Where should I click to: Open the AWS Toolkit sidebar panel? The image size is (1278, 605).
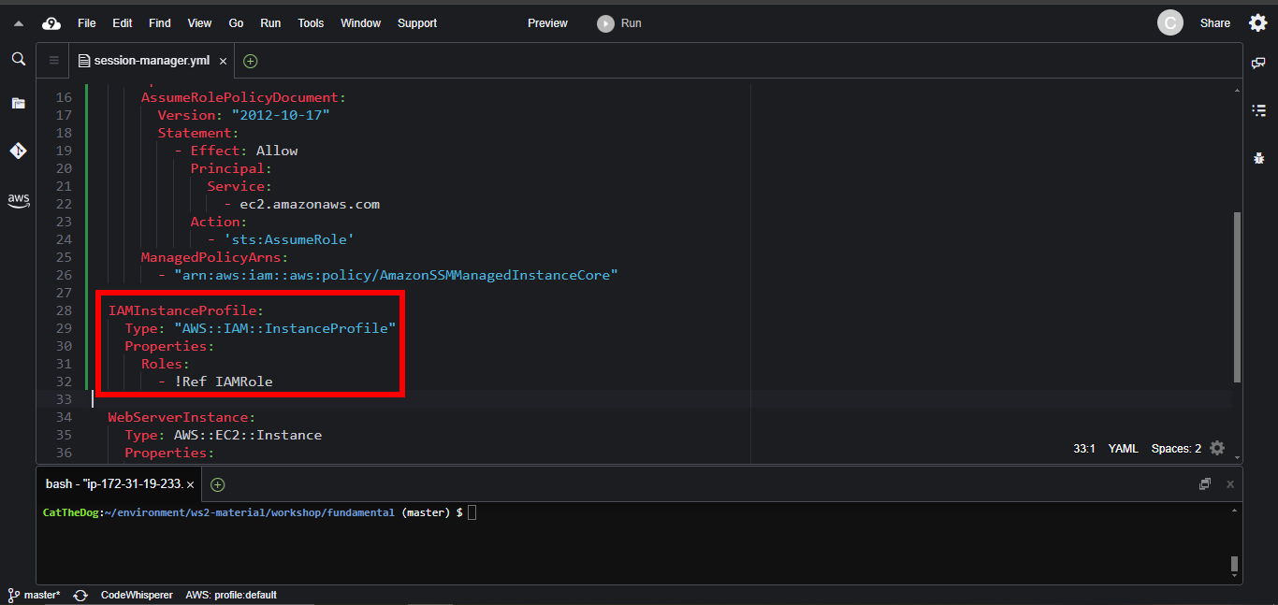click(x=18, y=200)
